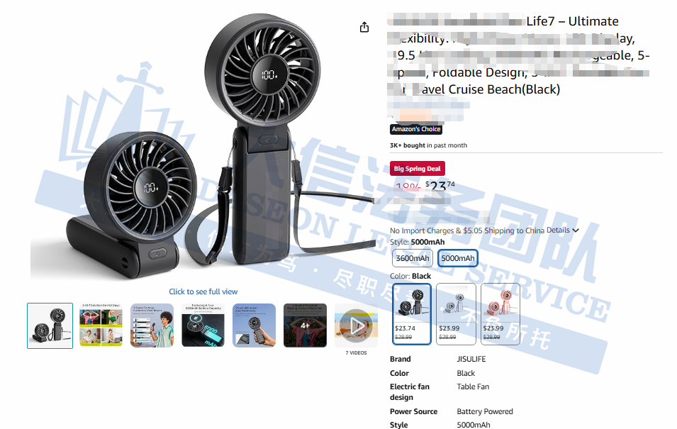The image size is (677, 429).
Task: View the hot days lifestyle thumbnail
Action: pos(101,325)
